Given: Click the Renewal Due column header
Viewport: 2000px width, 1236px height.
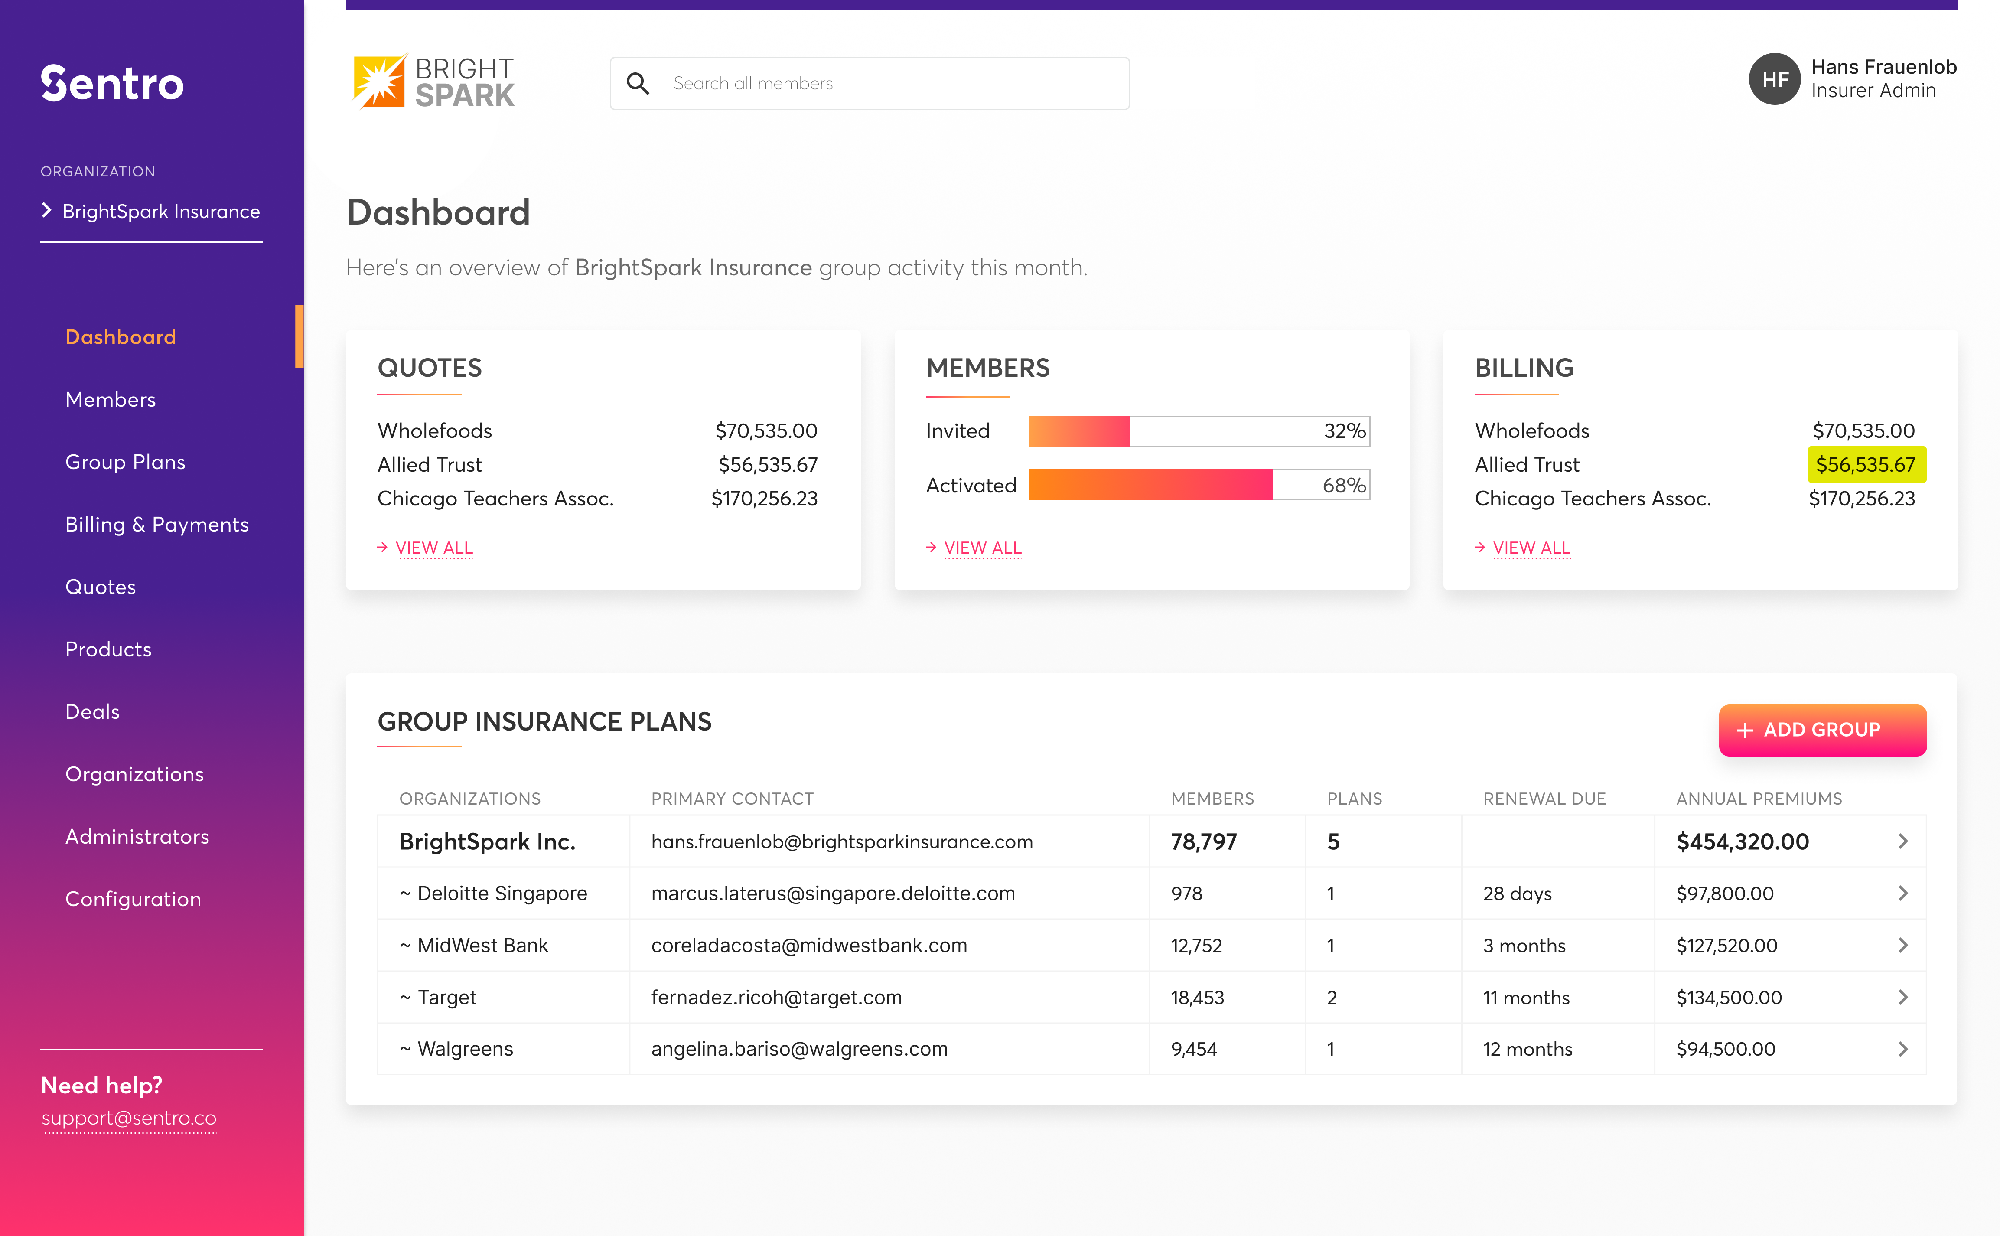Looking at the screenshot, I should (x=1545, y=799).
